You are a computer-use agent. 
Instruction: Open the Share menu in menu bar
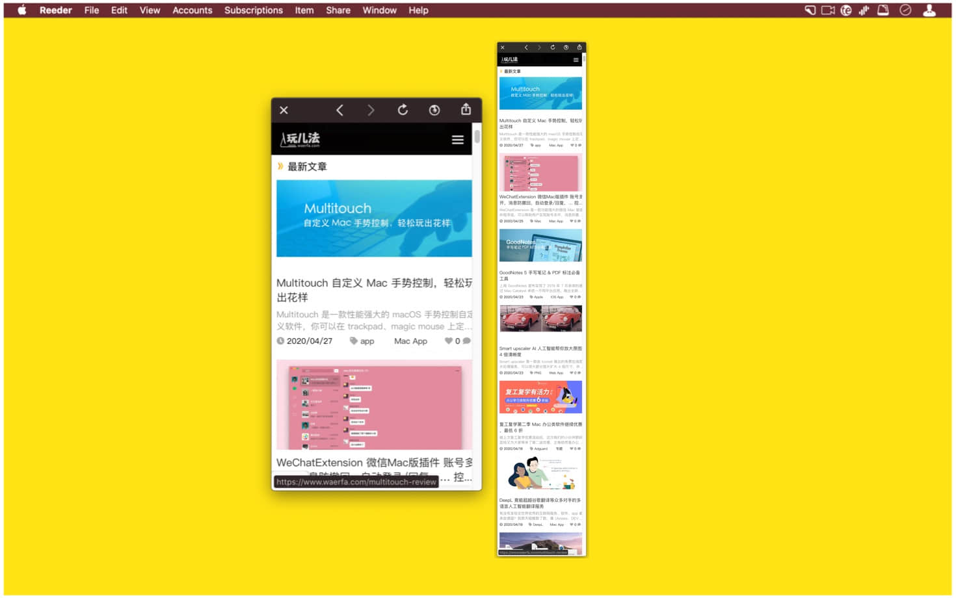click(x=338, y=10)
